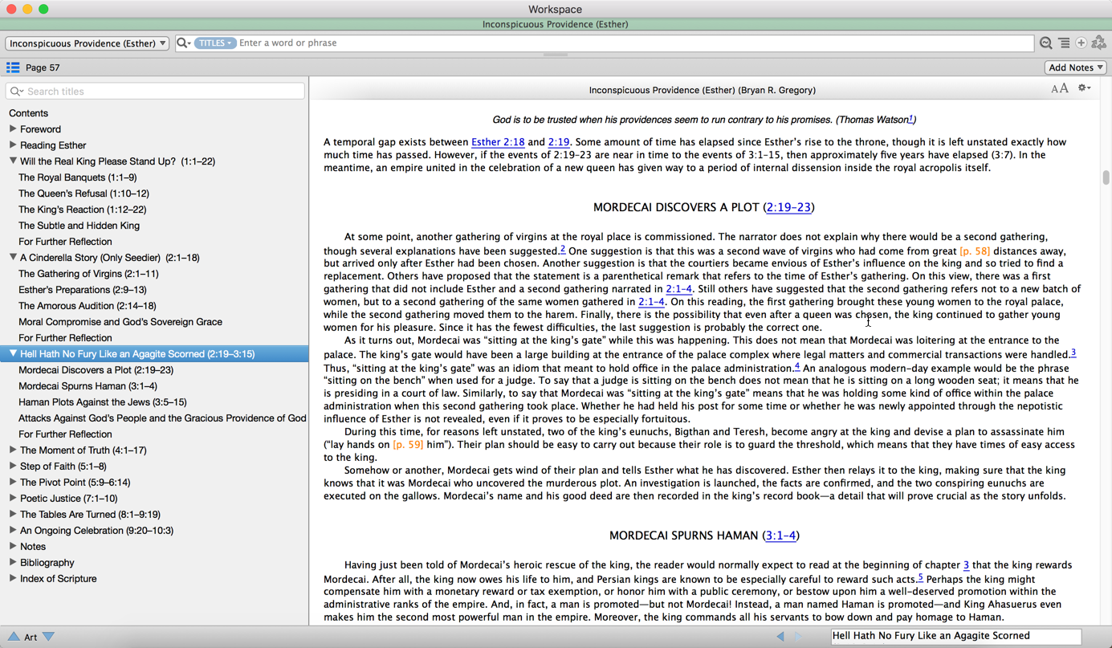Expand Step of Faith section
This screenshot has width=1112, height=648.
[x=13, y=466]
